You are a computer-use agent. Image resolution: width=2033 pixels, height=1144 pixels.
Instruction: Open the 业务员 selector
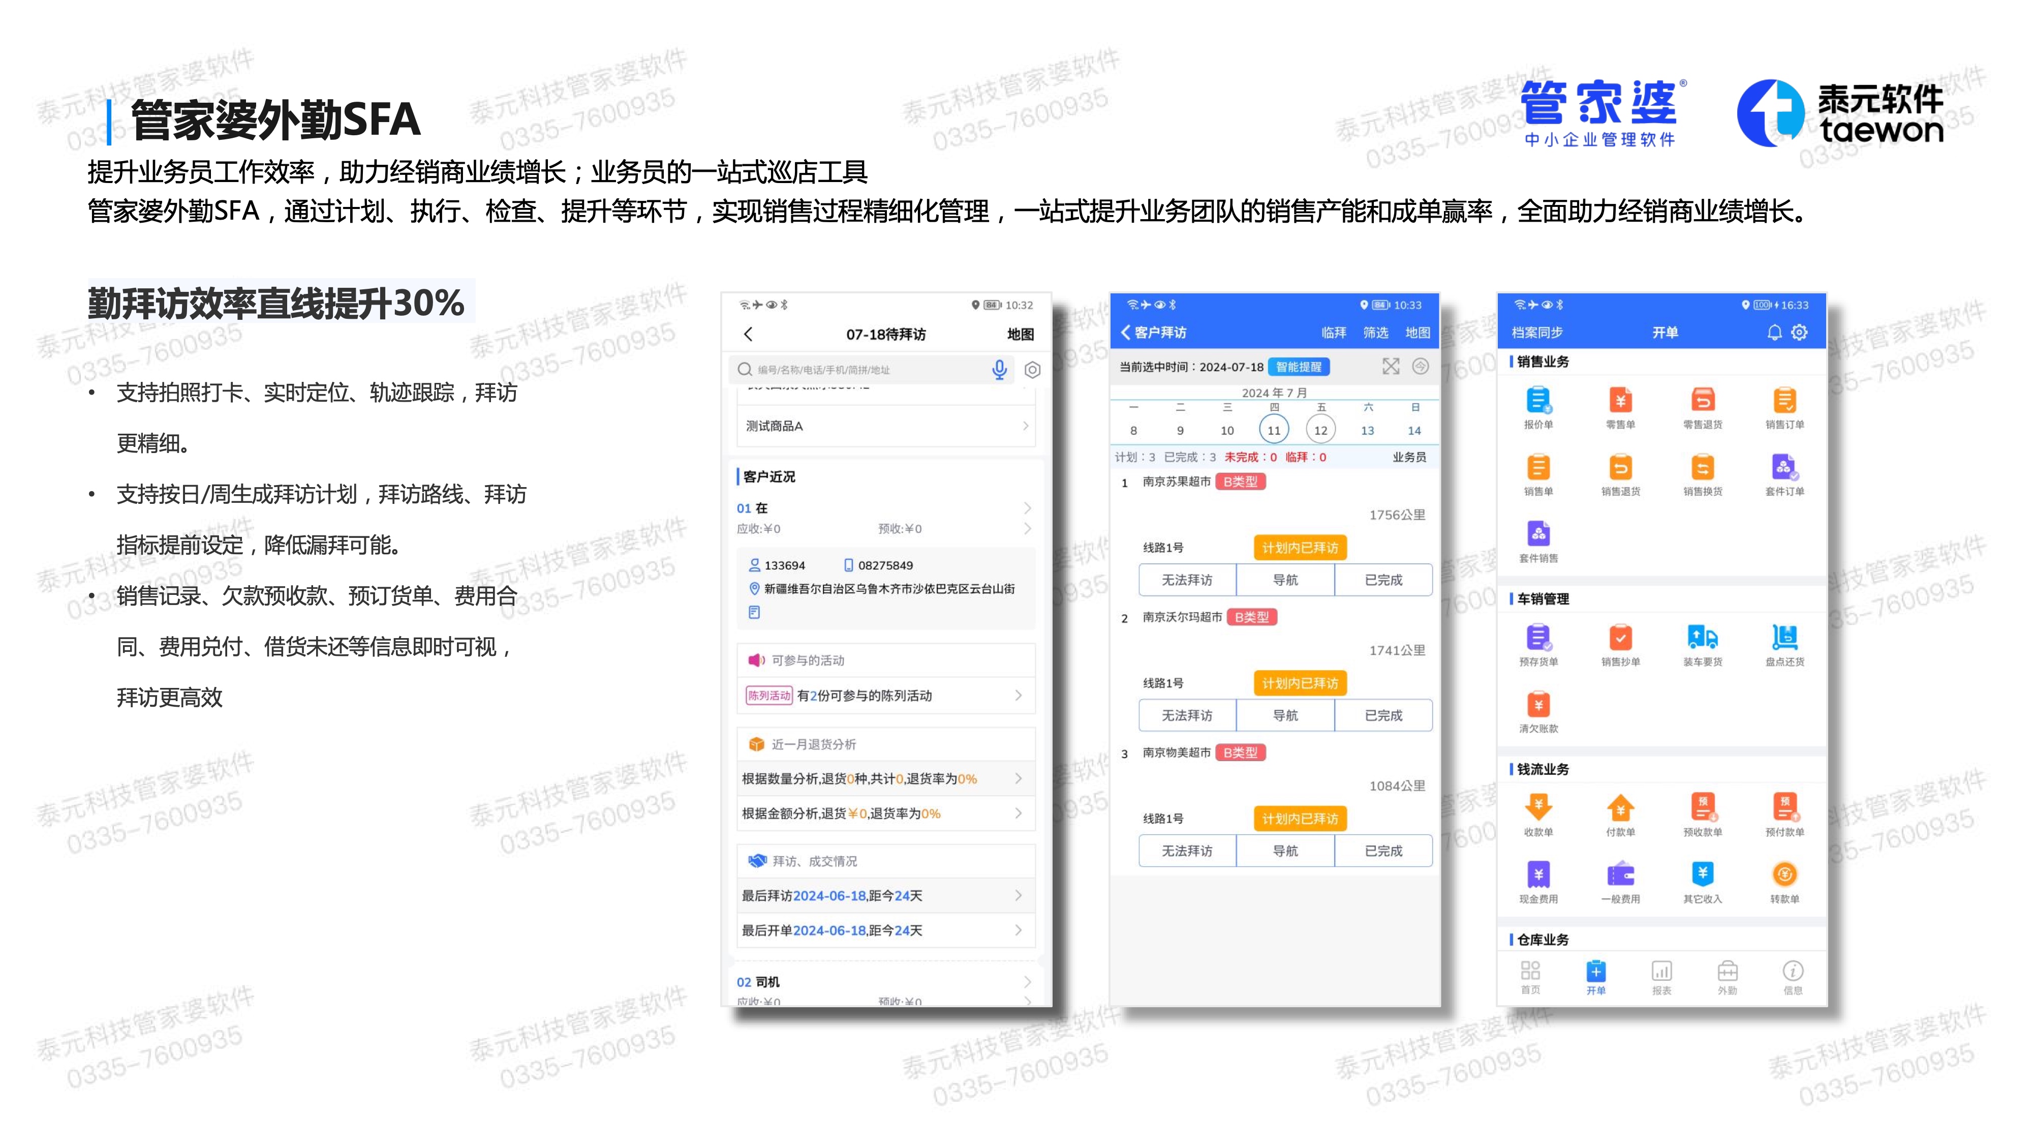pos(1409,457)
